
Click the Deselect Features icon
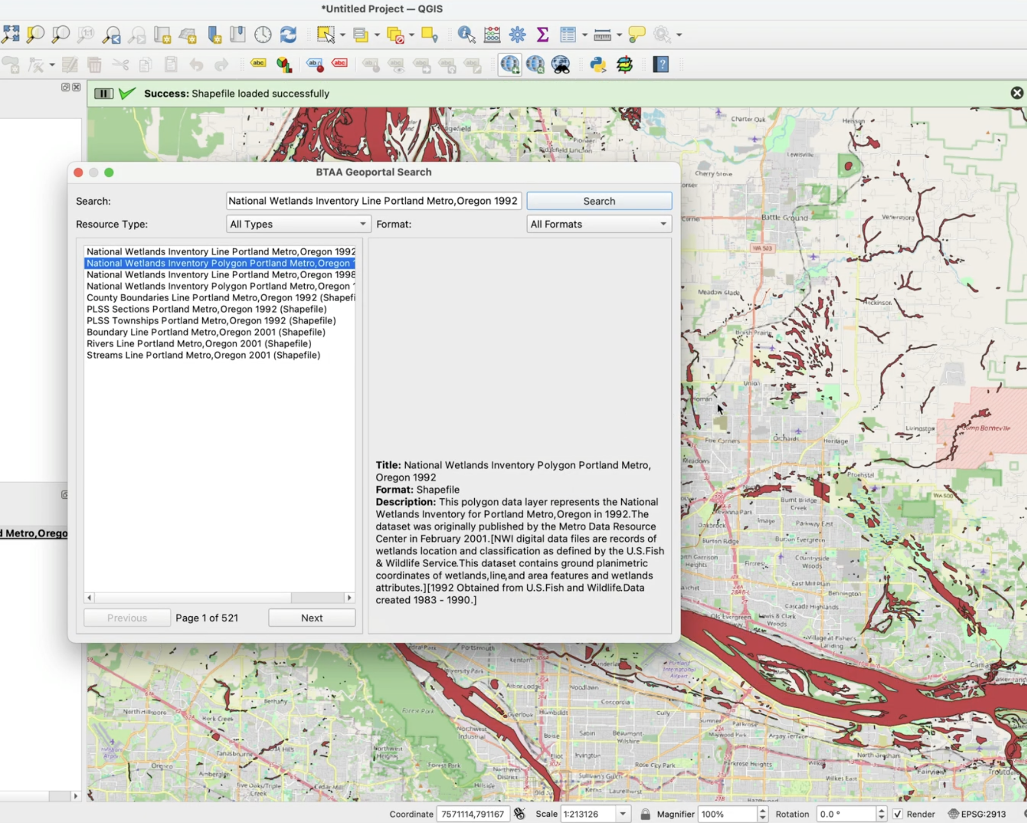(x=395, y=34)
